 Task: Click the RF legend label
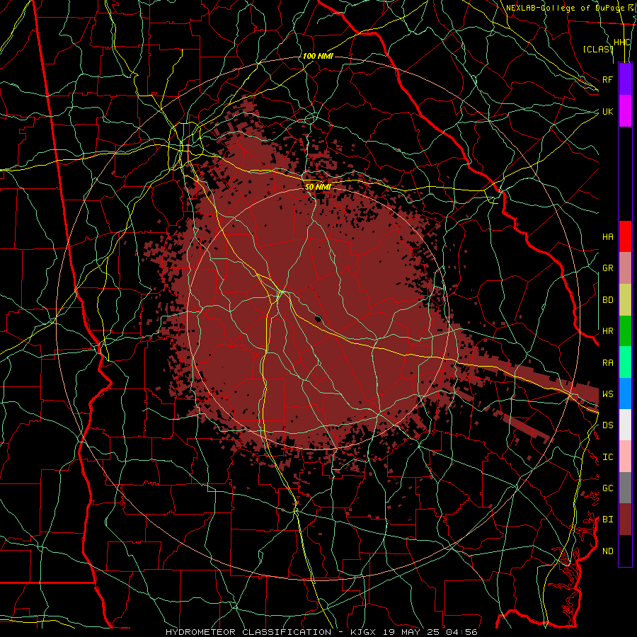(607, 79)
